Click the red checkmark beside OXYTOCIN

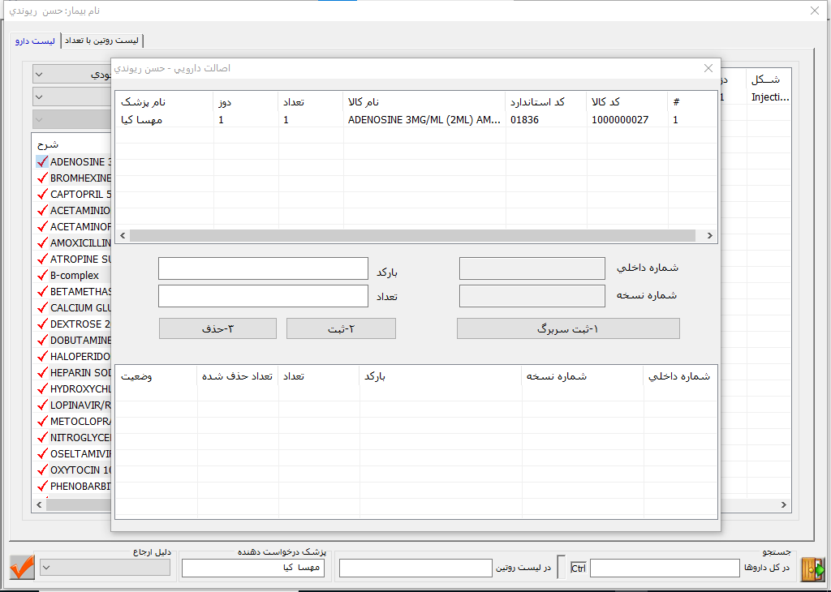coord(42,470)
